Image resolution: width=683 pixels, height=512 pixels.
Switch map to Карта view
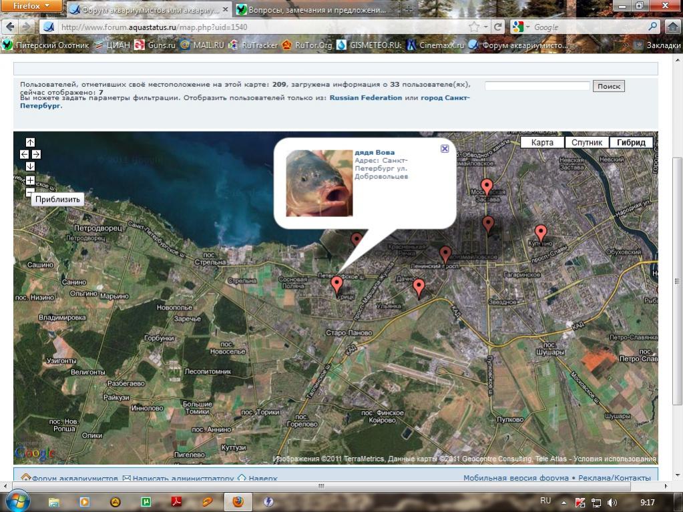pos(542,143)
